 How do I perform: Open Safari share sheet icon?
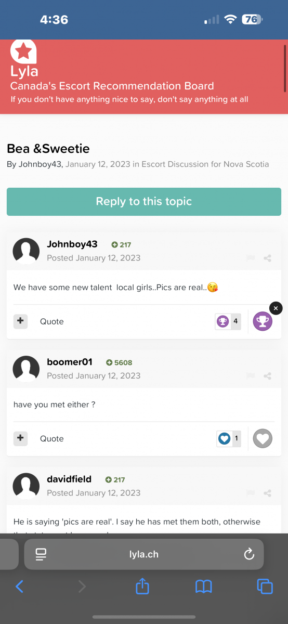coord(142,587)
